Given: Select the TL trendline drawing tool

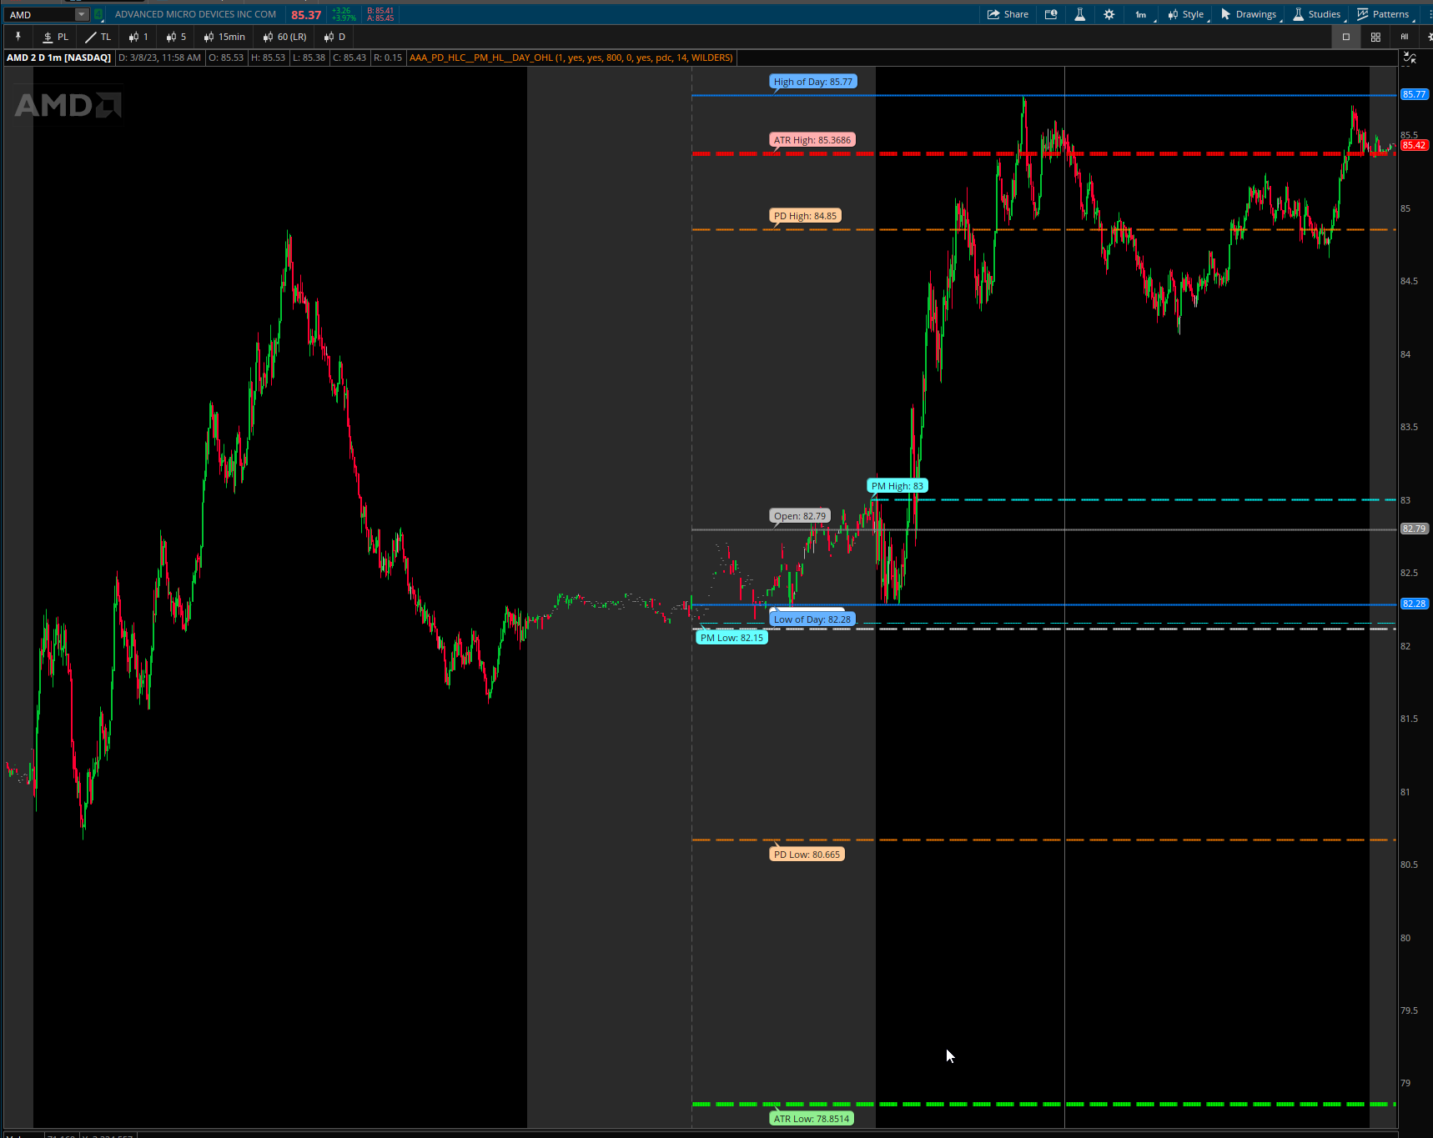Looking at the screenshot, I should [x=98, y=37].
